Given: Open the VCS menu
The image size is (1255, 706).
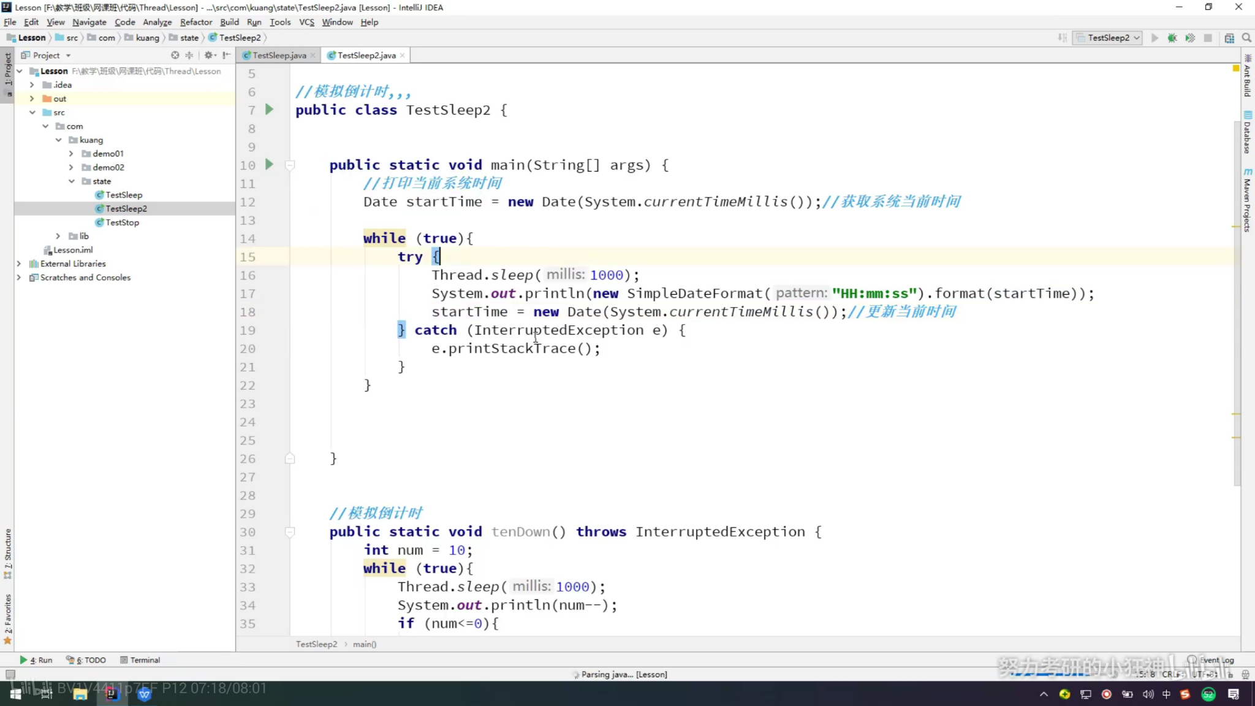Looking at the screenshot, I should tap(306, 22).
